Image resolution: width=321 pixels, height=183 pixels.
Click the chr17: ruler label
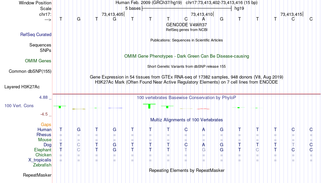coord(45,14)
